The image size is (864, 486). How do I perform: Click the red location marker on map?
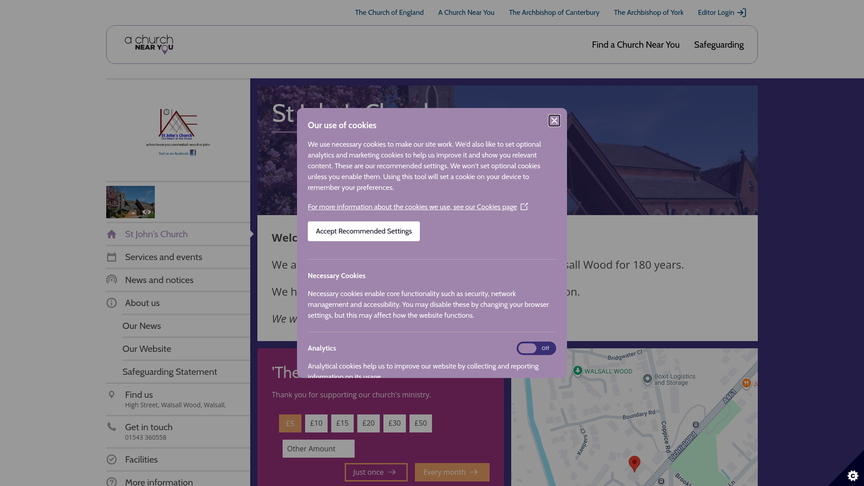[x=634, y=463]
